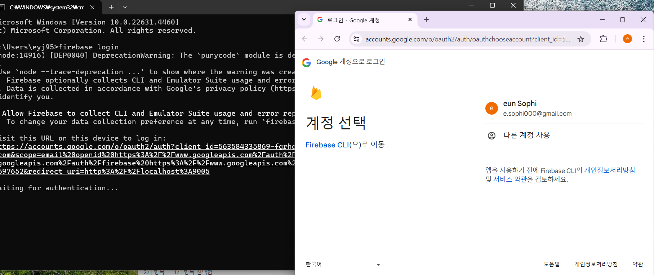Viewport: 654px width, 275px height.
Task: Open the 서비스 약관 link
Action: coord(510,179)
